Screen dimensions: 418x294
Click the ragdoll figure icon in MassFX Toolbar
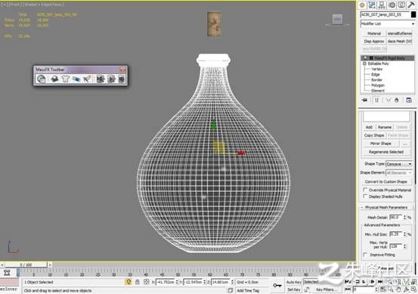pyautogui.click(x=87, y=79)
